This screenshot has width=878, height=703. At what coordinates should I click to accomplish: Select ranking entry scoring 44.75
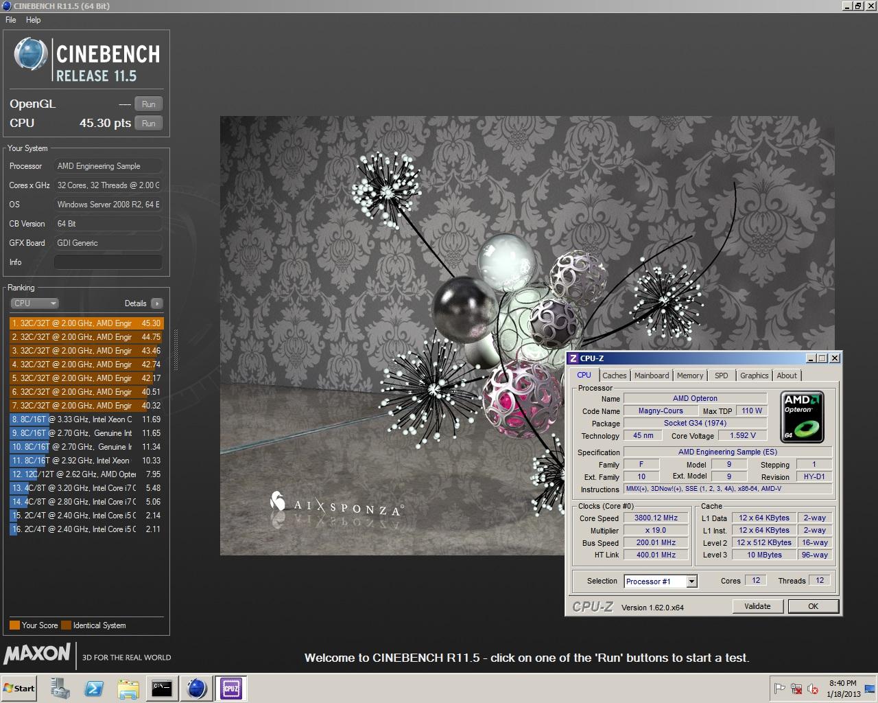point(86,337)
